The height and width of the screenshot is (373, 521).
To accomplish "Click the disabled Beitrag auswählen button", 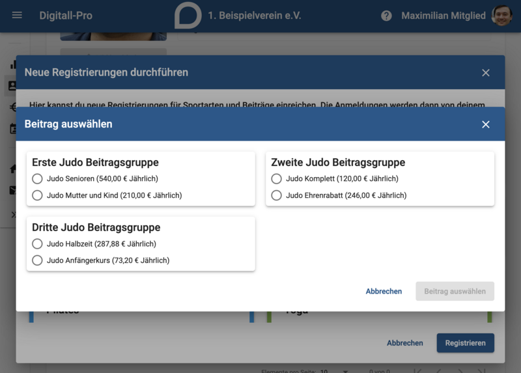I will pyautogui.click(x=455, y=291).
